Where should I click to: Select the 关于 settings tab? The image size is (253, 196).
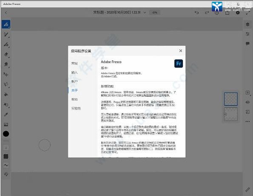74,90
